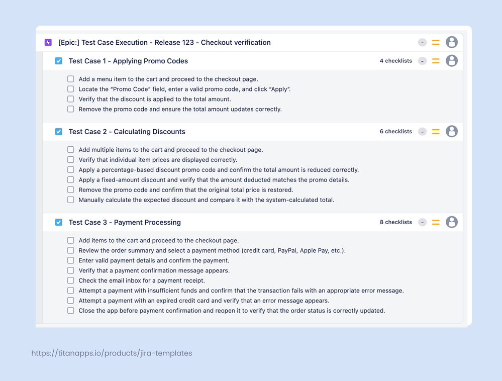Screen dimensions: 502x381
Task: Open the assignee avatar for Test Case 3
Action: click(451, 222)
